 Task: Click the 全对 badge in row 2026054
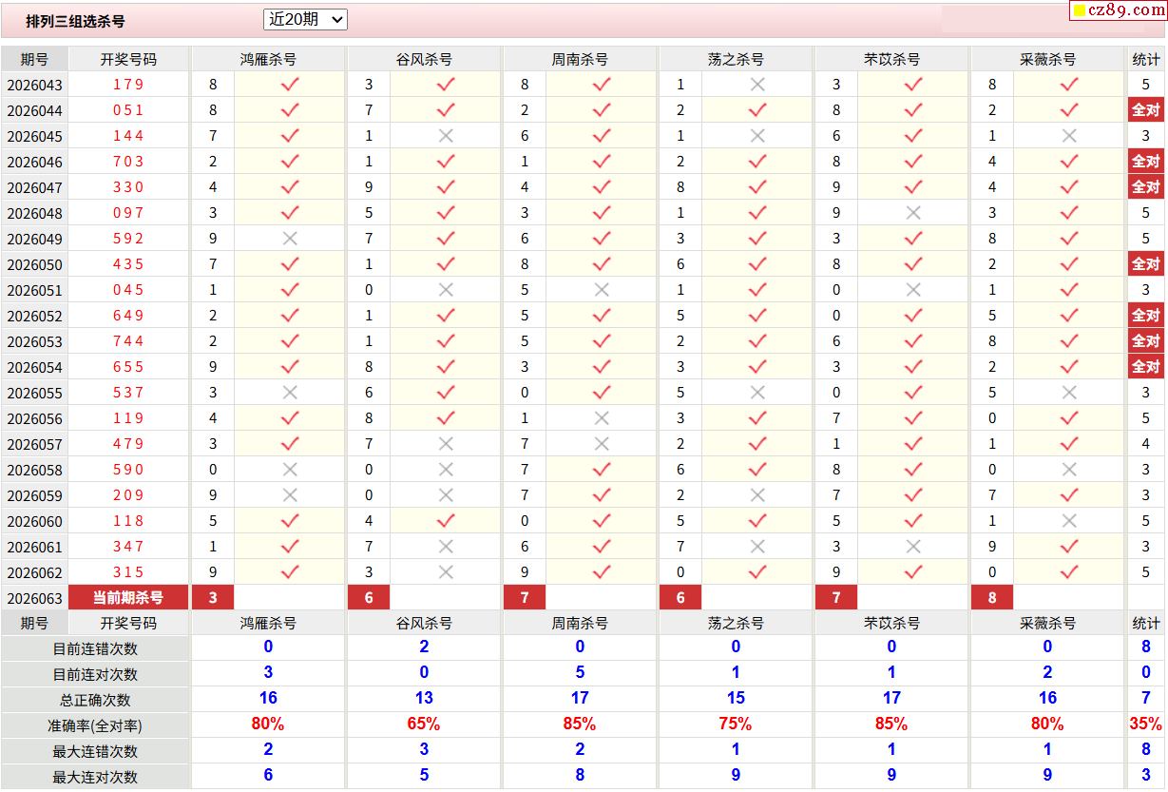pyautogui.click(x=1145, y=367)
